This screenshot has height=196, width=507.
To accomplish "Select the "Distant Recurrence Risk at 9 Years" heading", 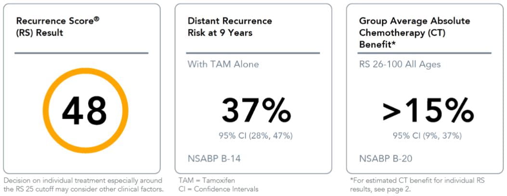I will point(230,27).
